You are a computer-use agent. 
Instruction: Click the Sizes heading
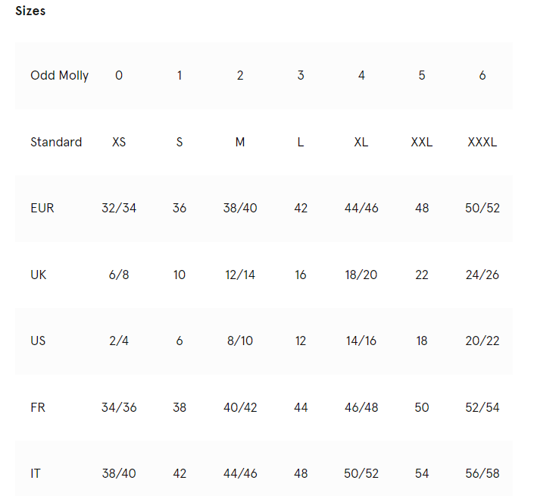point(30,11)
